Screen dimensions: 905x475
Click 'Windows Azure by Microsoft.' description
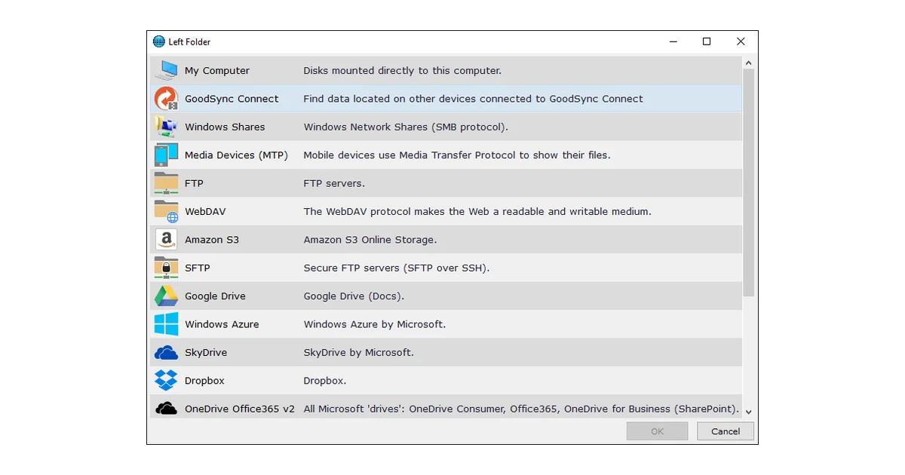(375, 324)
